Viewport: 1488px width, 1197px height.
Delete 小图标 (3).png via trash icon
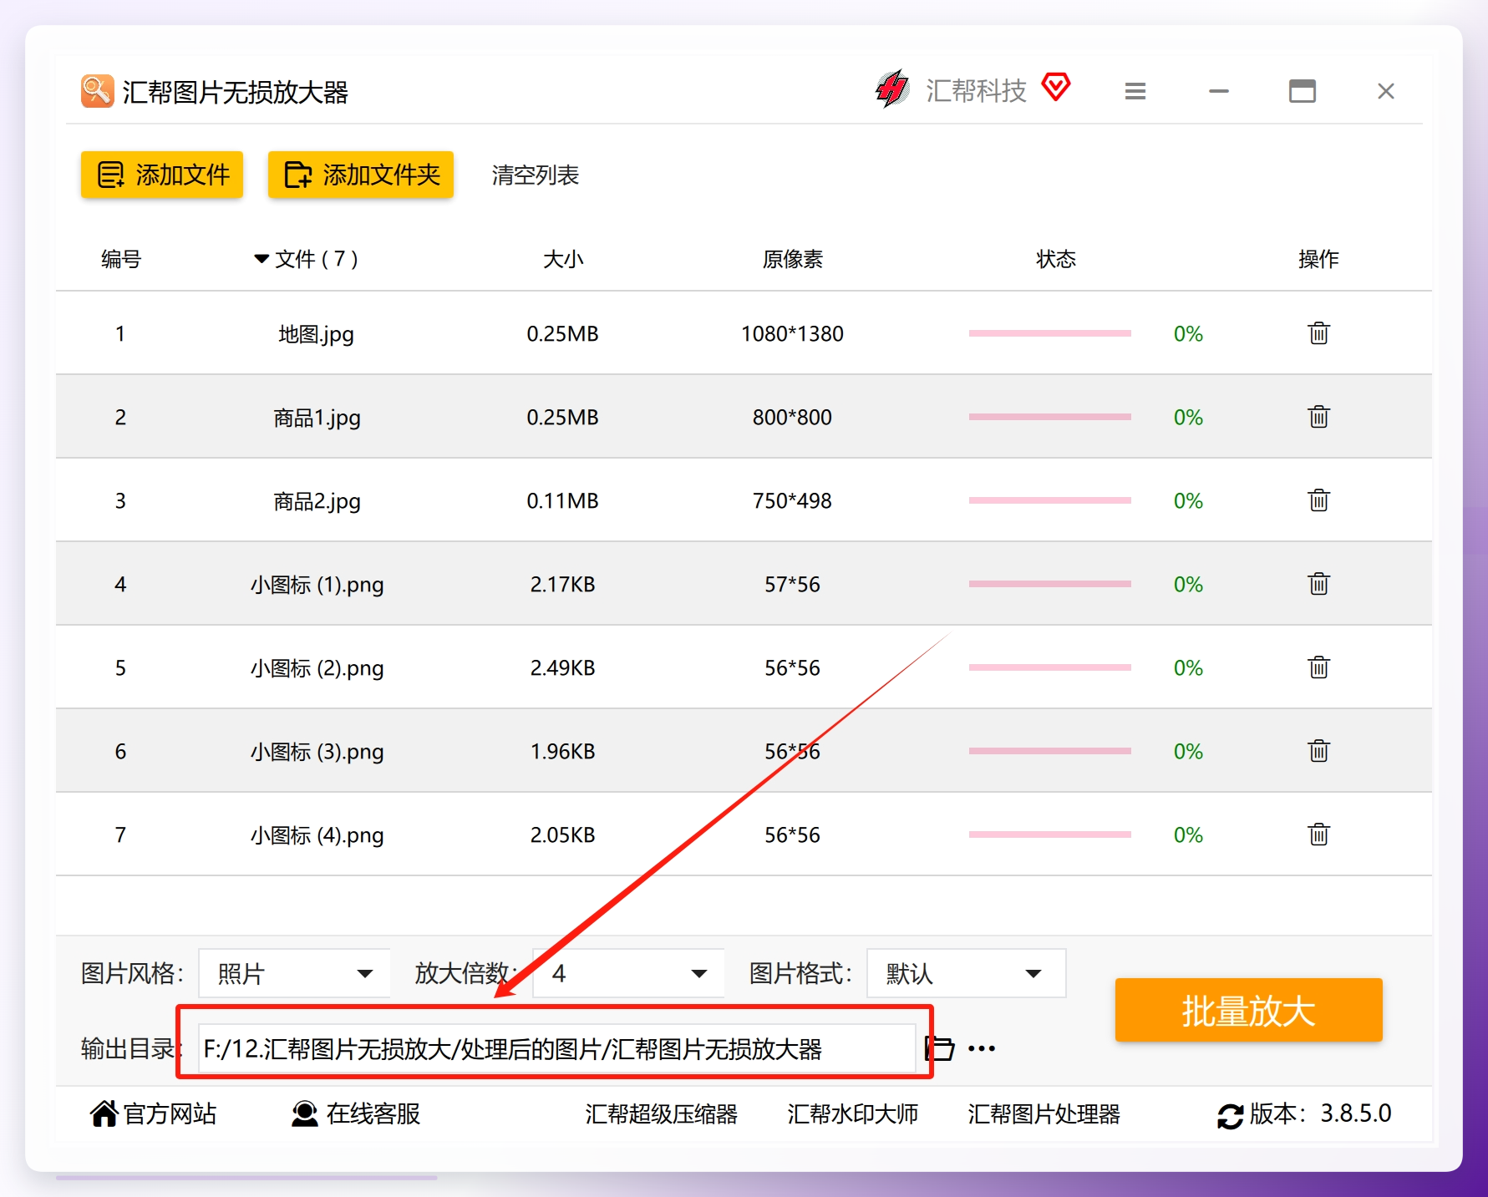[1318, 751]
